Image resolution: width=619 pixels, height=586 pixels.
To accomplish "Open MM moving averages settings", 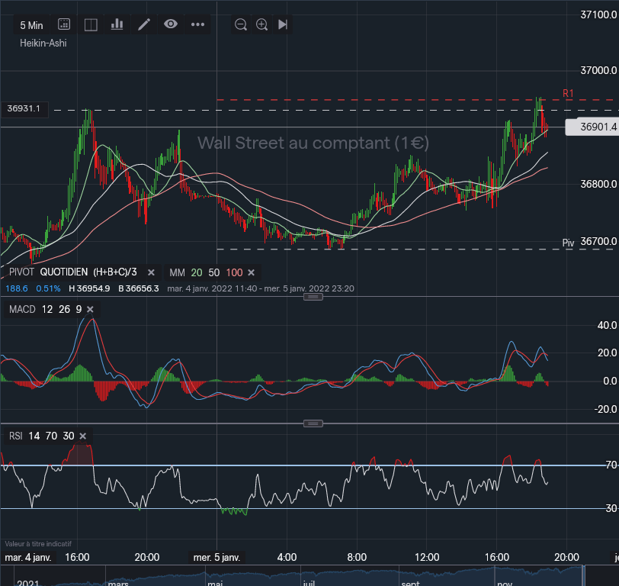I will [x=177, y=272].
